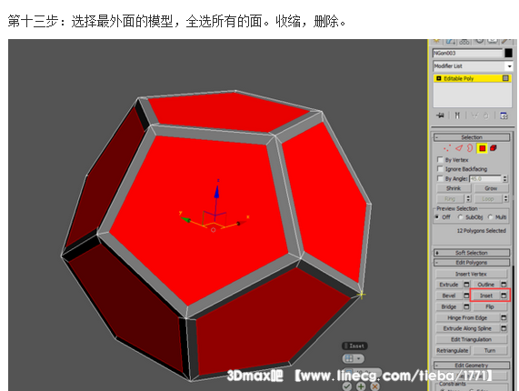Open Hinge From Edge settings icon
This screenshot has height=391, width=519.
504,317
